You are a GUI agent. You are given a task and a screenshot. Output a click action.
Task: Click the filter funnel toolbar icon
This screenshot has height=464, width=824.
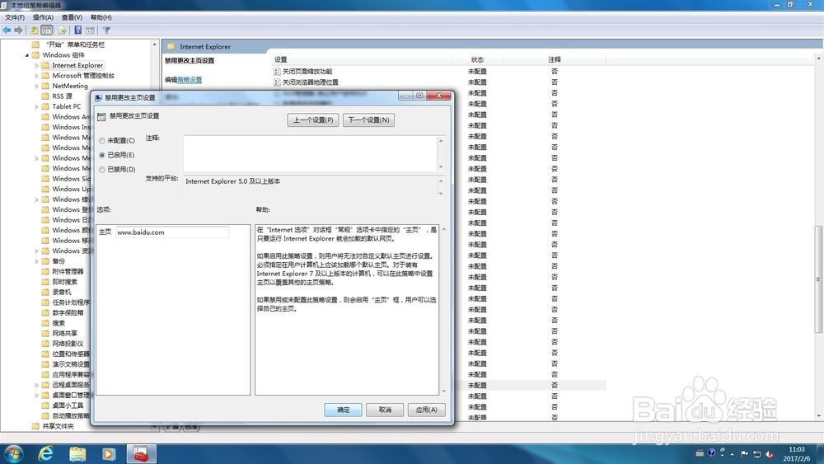(106, 30)
